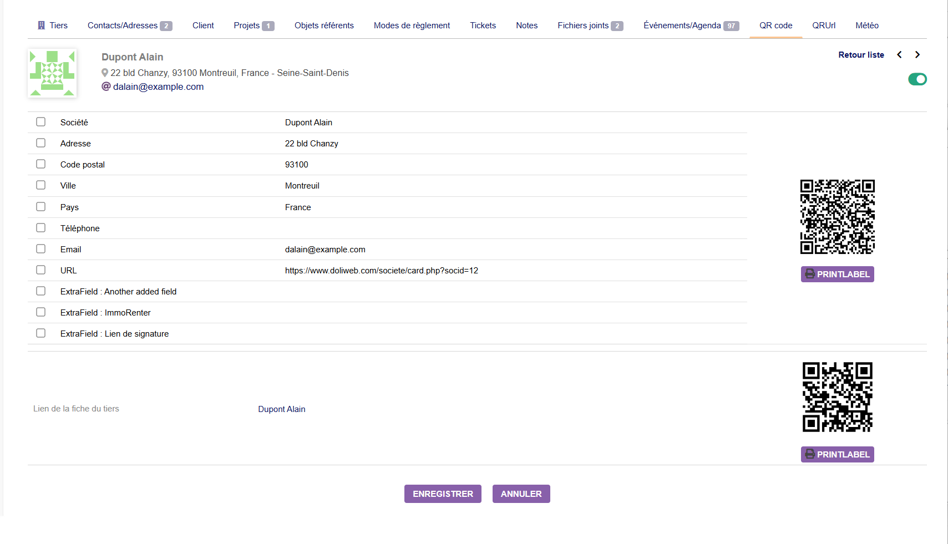Check the URL checkbox

(41, 270)
